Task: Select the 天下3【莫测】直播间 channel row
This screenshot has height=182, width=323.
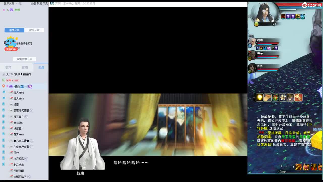Action: point(18,74)
